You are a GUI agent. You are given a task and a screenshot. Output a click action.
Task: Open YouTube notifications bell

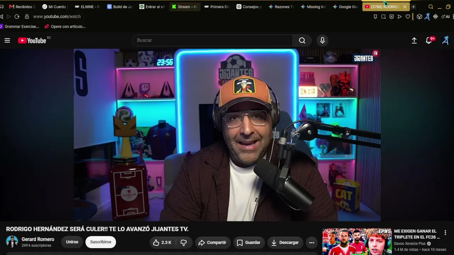pos(429,40)
